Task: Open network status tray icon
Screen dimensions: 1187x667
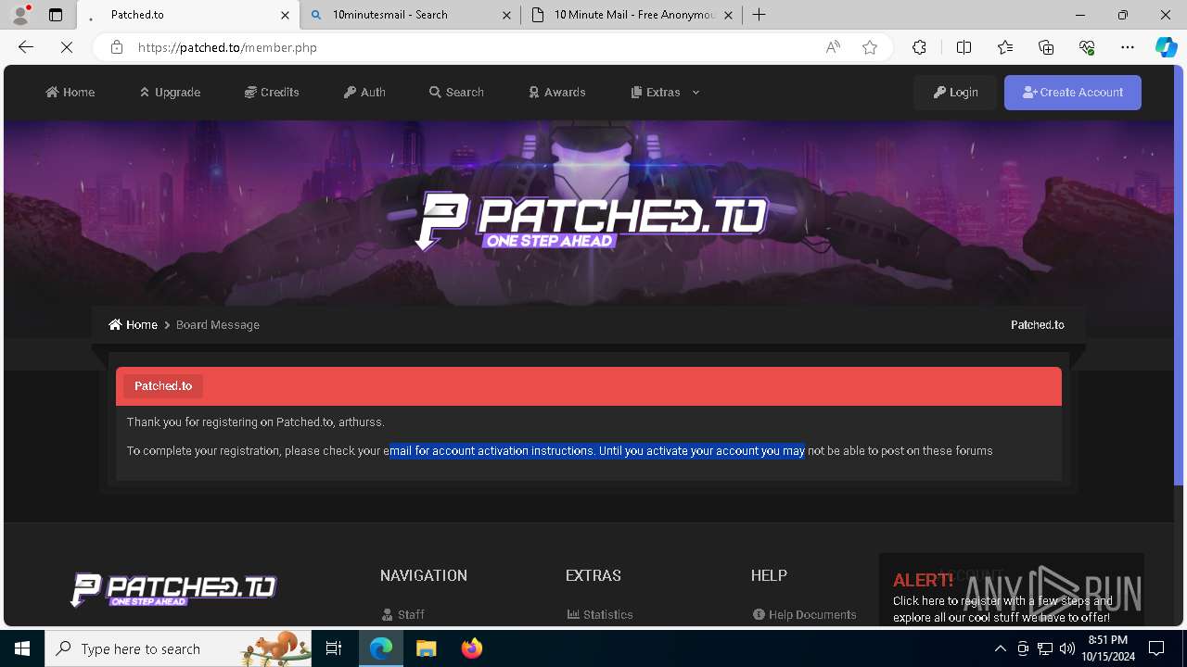Action: pyautogui.click(x=1045, y=648)
